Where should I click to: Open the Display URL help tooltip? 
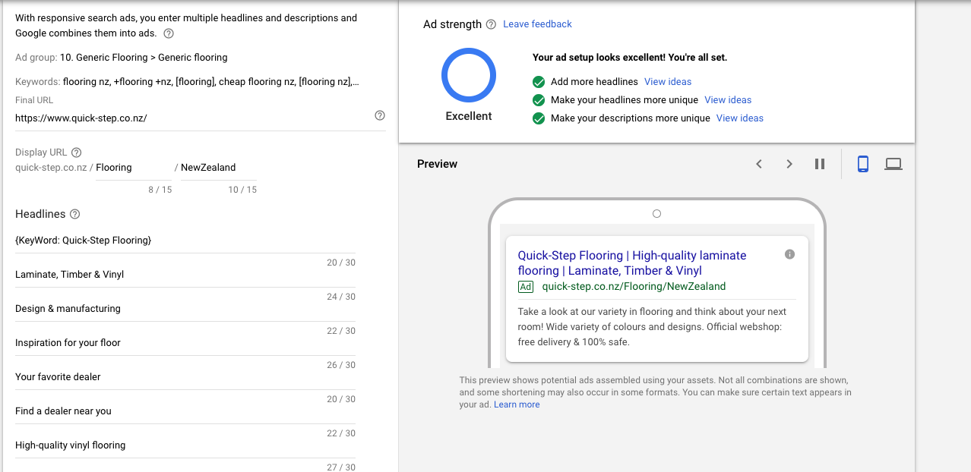click(x=76, y=153)
